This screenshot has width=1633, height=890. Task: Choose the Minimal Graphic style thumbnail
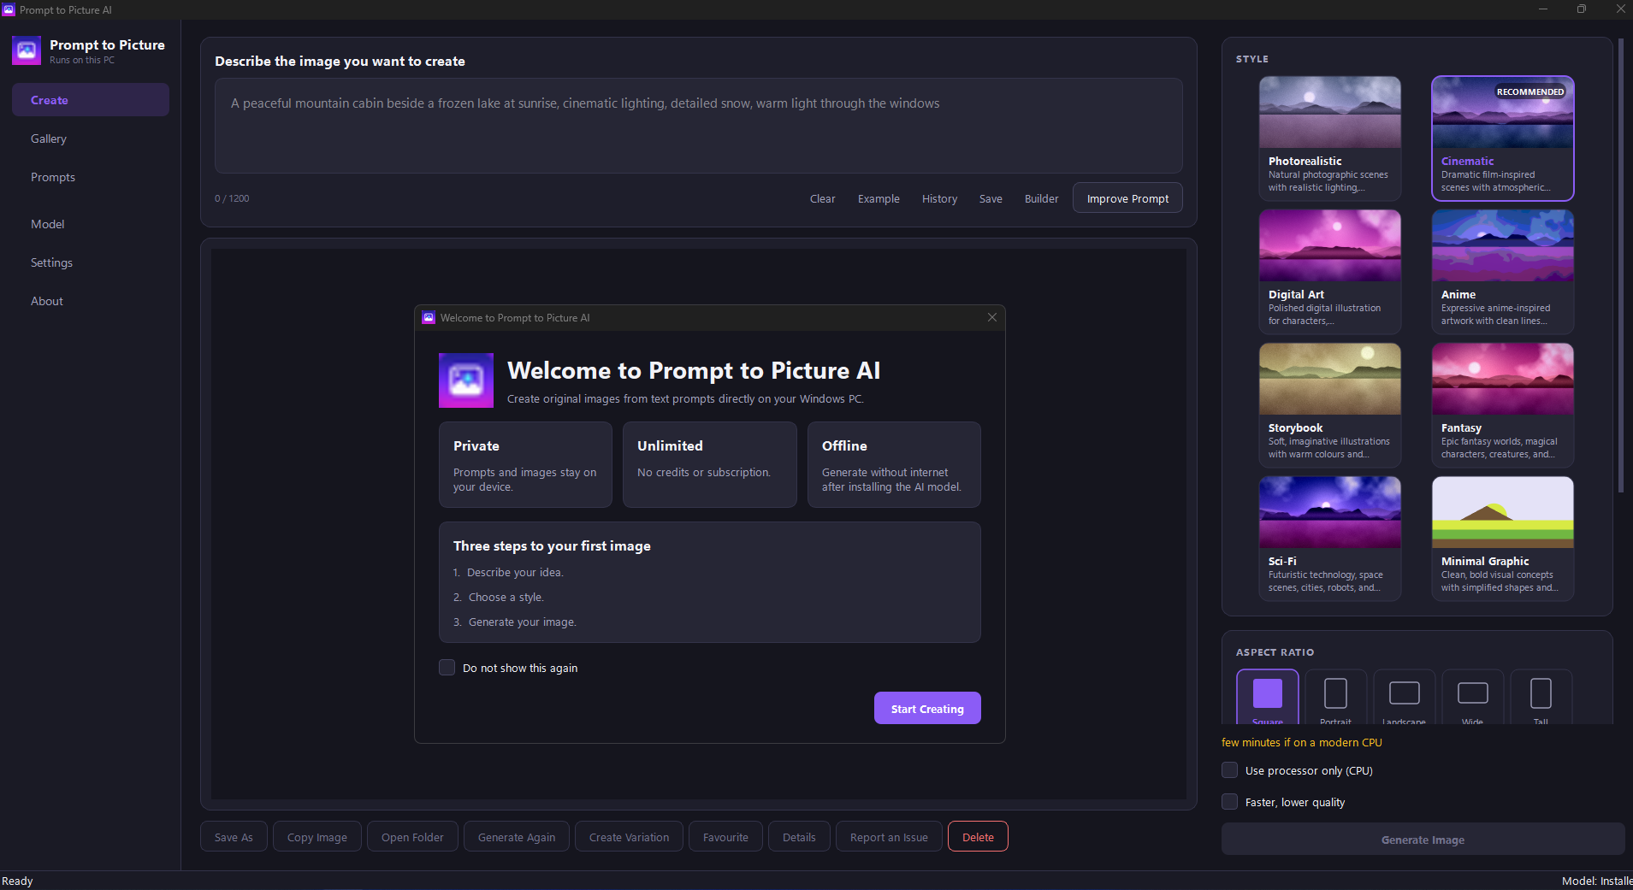click(1503, 512)
